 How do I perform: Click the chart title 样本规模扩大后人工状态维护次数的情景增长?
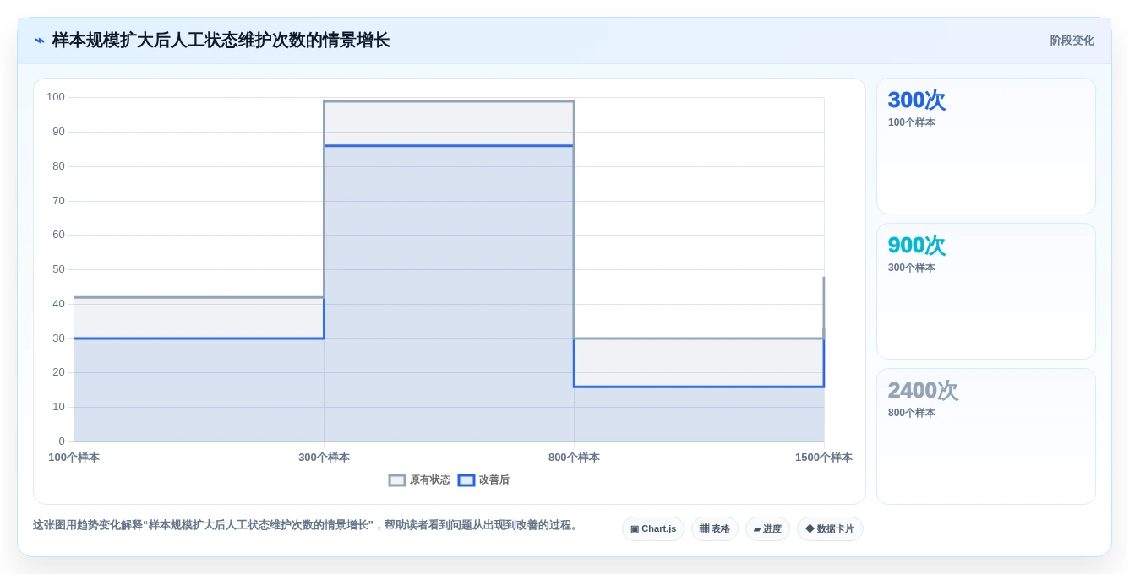(221, 41)
